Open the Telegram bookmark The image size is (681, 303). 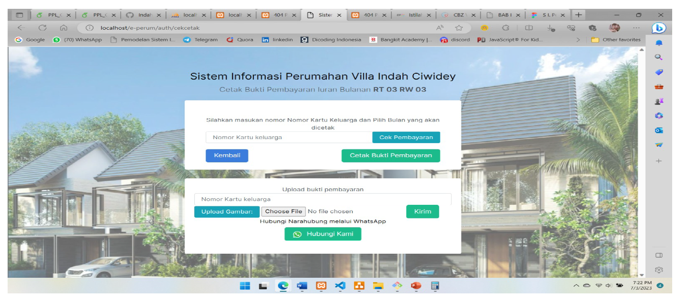click(201, 40)
